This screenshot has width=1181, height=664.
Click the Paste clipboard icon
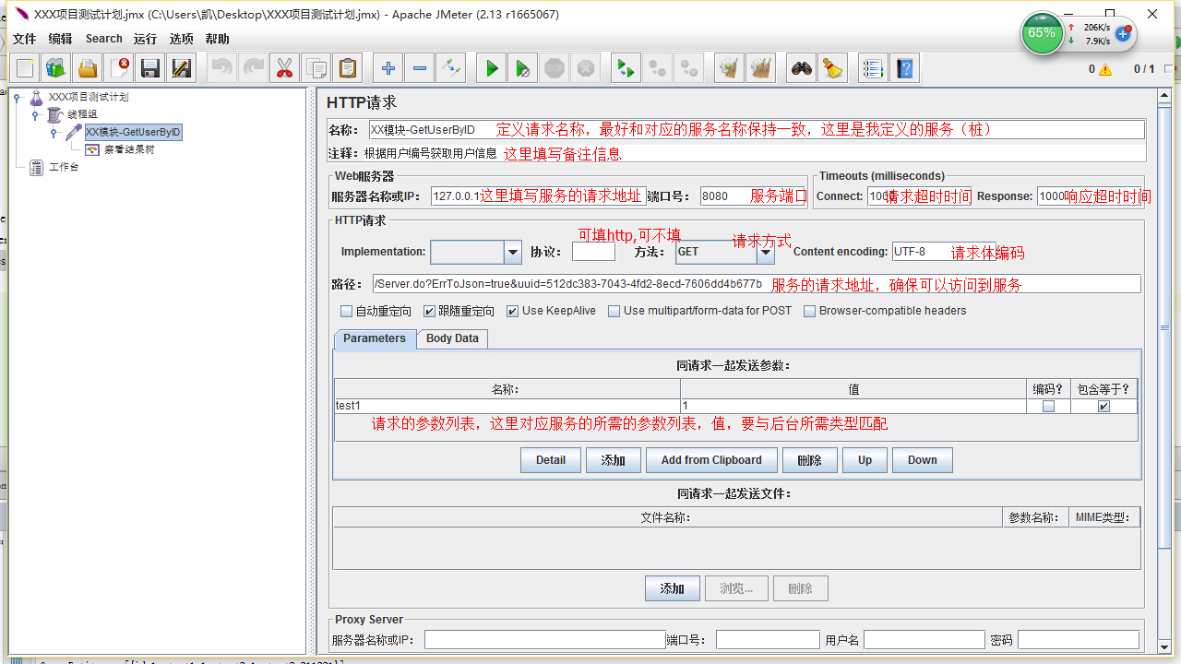(x=348, y=68)
